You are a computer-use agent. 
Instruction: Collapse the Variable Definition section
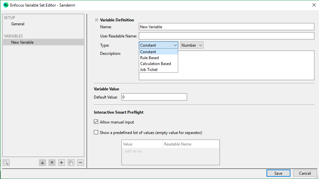pyautogui.click(x=96, y=20)
